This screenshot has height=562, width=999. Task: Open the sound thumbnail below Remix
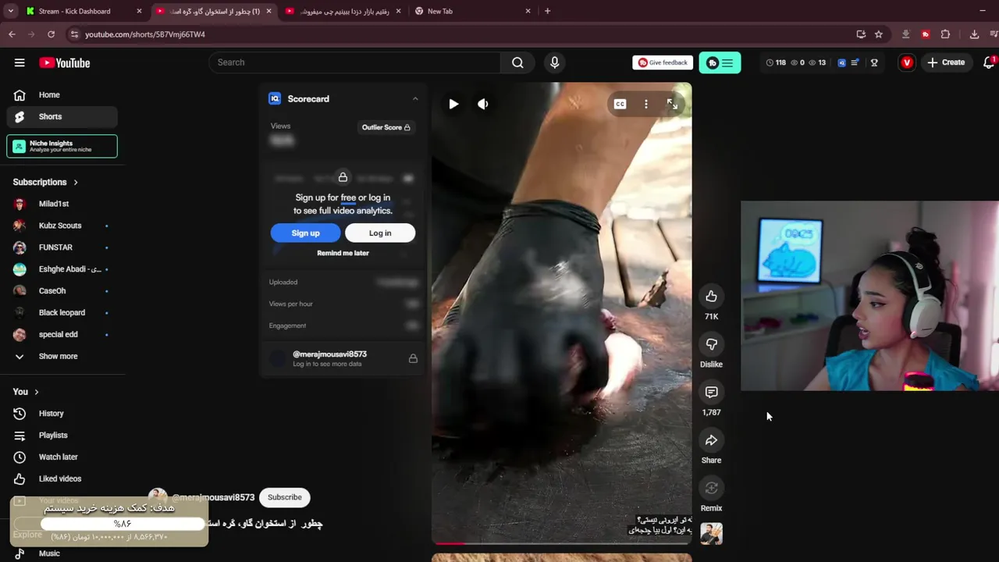[x=711, y=533]
